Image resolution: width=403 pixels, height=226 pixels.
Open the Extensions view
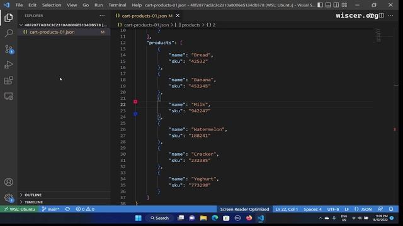(x=8, y=80)
